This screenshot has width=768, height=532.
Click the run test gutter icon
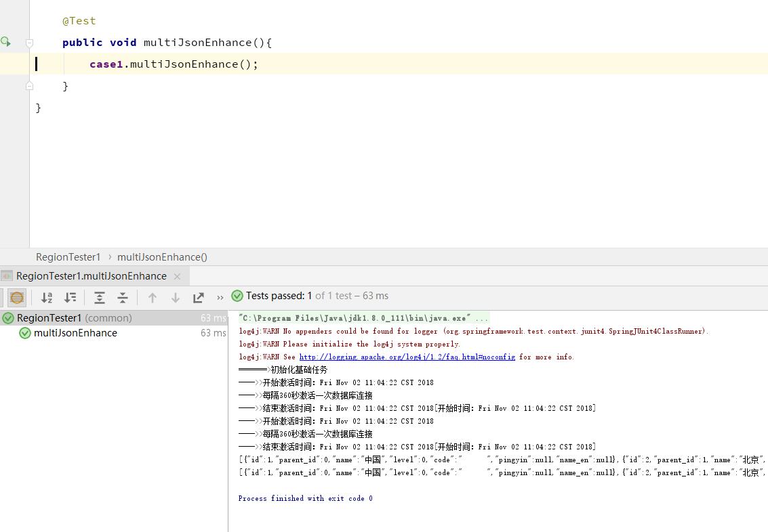point(6,42)
